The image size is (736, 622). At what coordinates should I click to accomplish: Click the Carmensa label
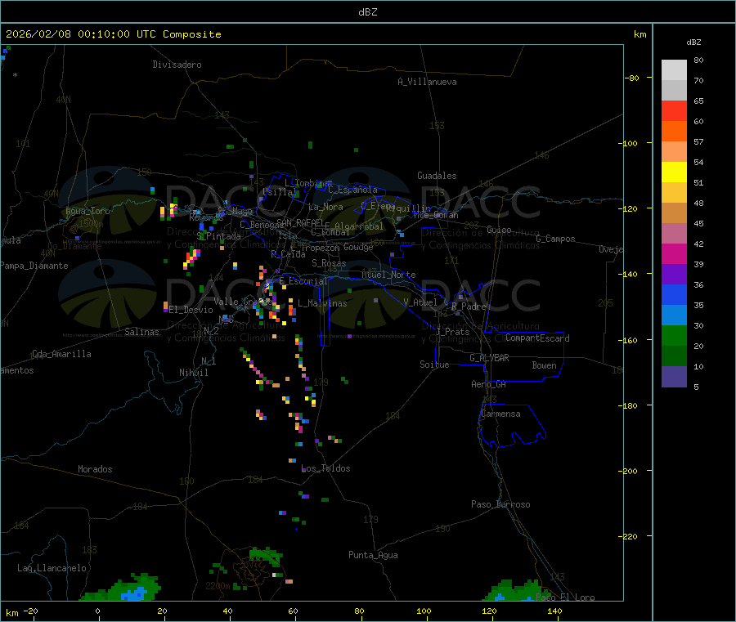(x=500, y=414)
